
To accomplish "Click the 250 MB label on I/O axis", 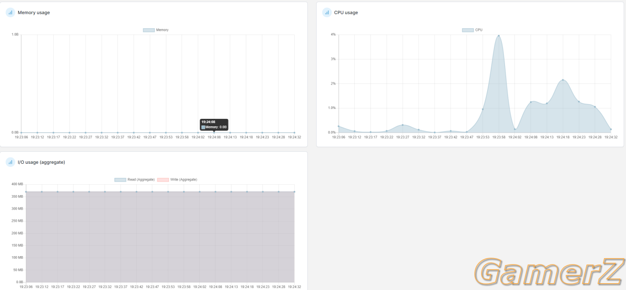I will click(17, 221).
